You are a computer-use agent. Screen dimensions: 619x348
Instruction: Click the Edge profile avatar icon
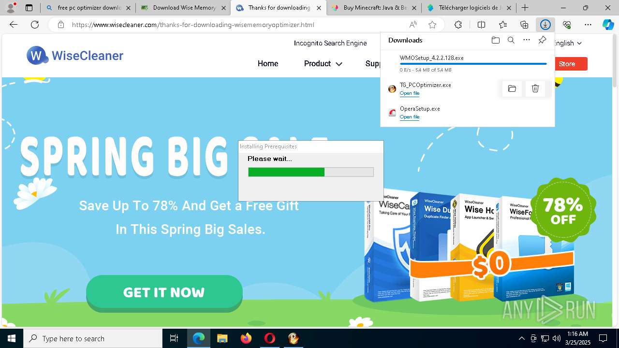coord(11,8)
